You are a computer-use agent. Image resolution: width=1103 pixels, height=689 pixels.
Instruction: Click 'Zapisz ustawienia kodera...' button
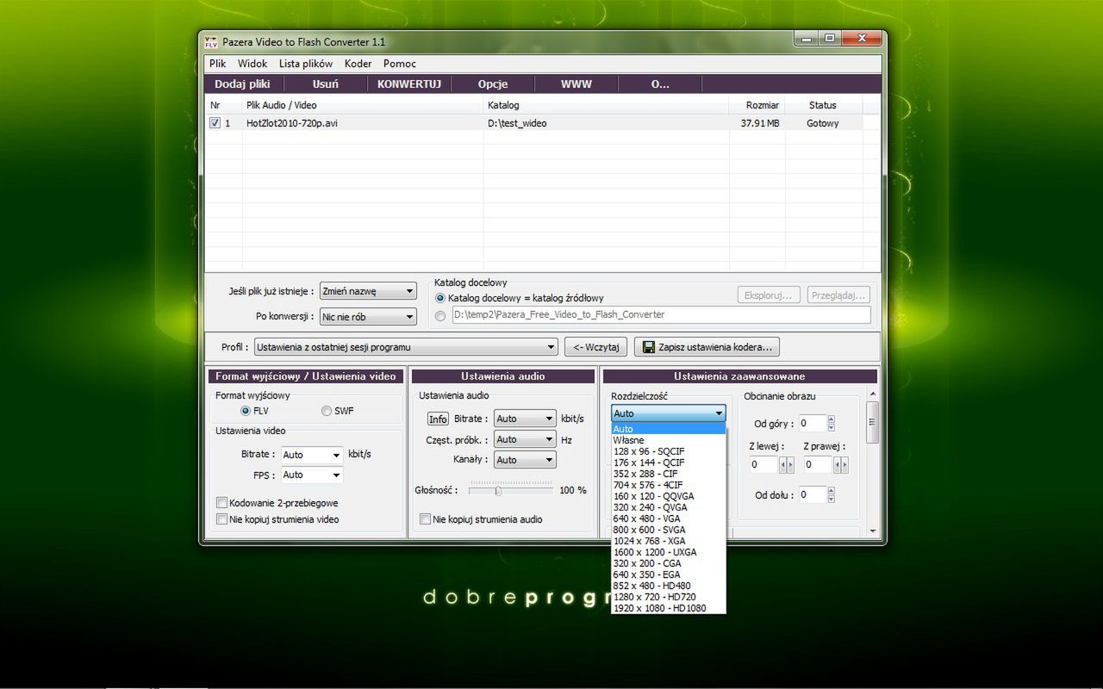707,347
